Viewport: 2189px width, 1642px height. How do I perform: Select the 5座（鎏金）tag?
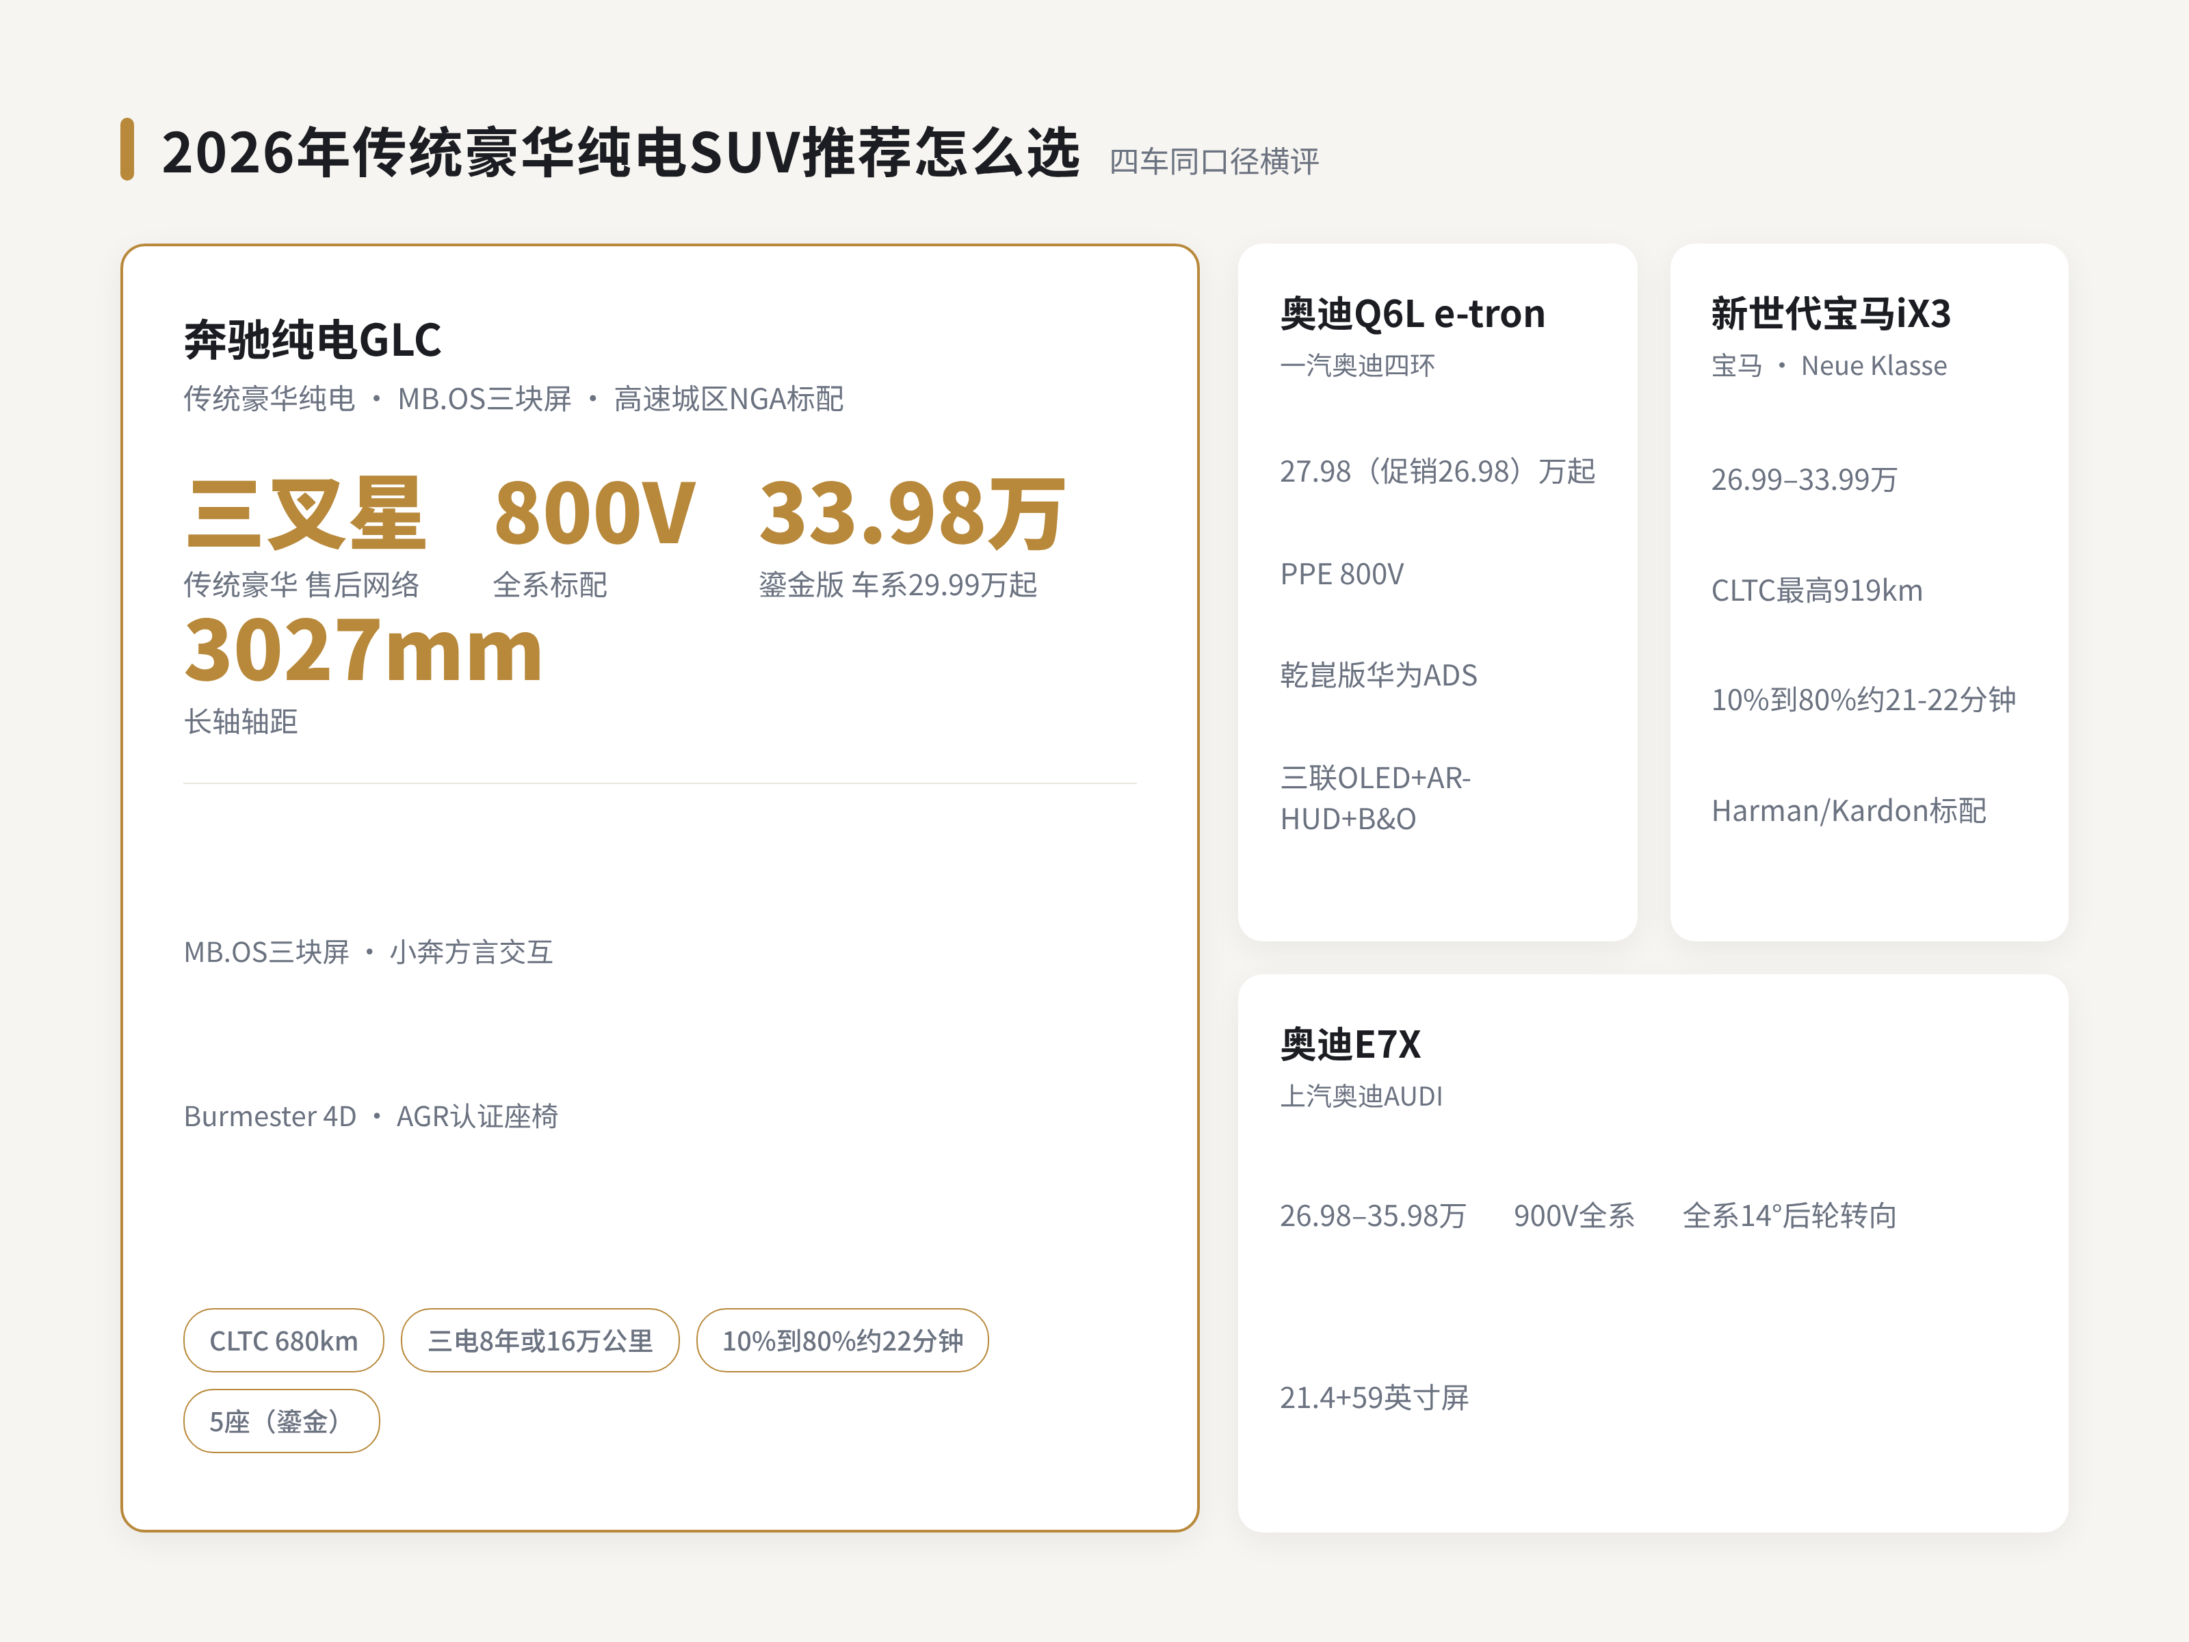click(x=281, y=1421)
